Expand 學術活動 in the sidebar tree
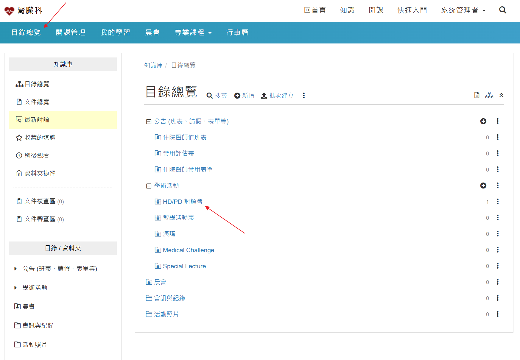 pyautogui.click(x=15, y=288)
